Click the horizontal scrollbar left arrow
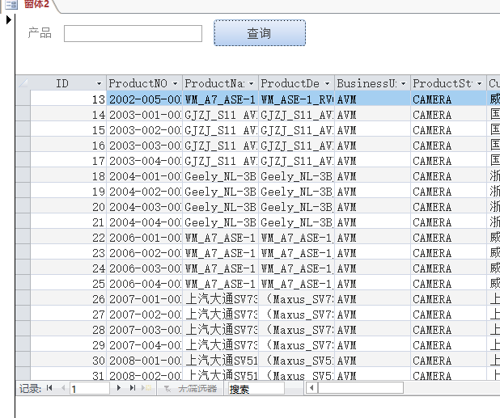 312,388
